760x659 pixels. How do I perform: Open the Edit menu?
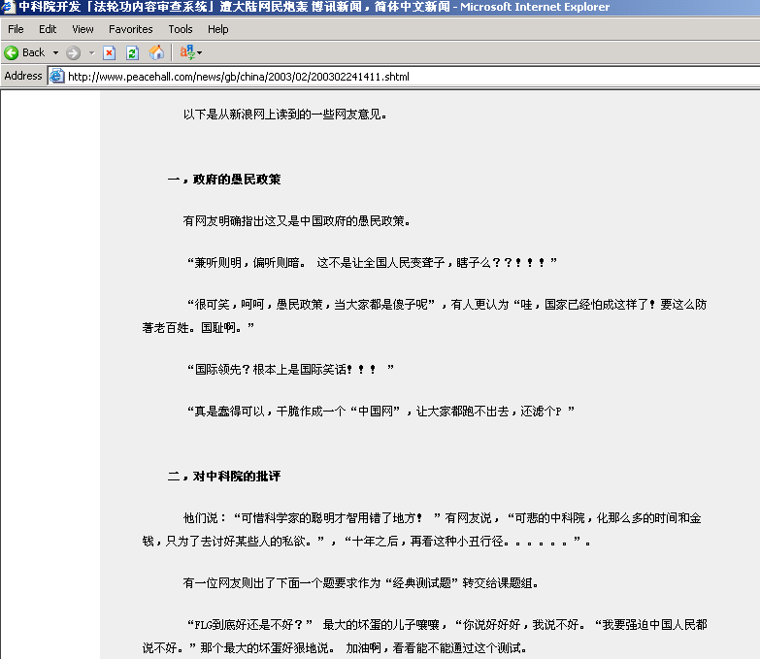[x=48, y=29]
